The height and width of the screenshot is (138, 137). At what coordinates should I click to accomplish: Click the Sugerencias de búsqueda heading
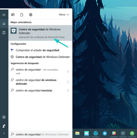[25, 63]
